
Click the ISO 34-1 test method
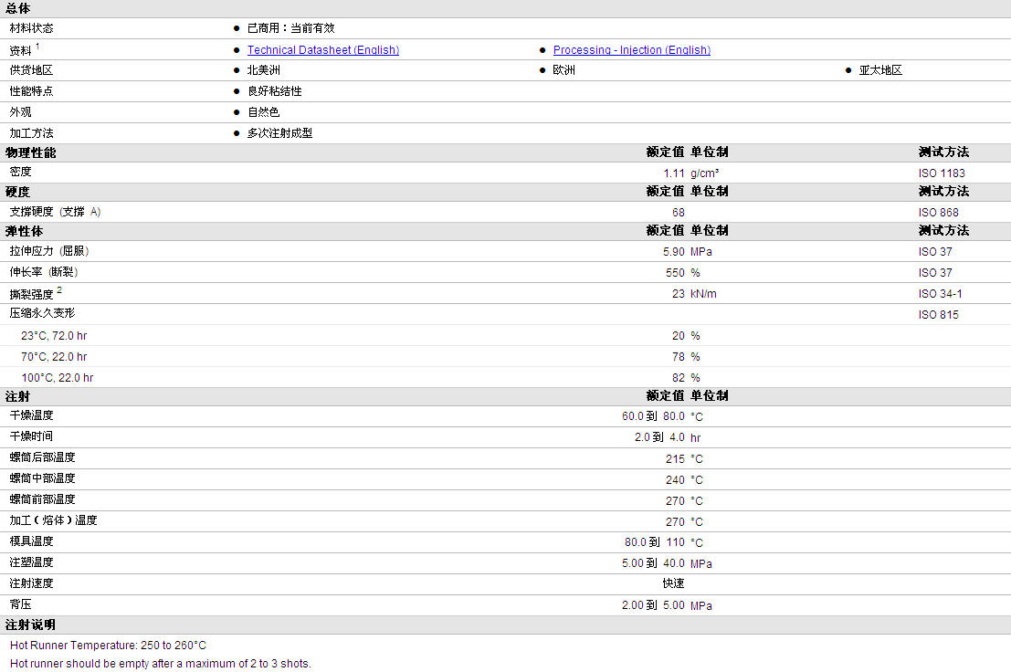pos(940,294)
